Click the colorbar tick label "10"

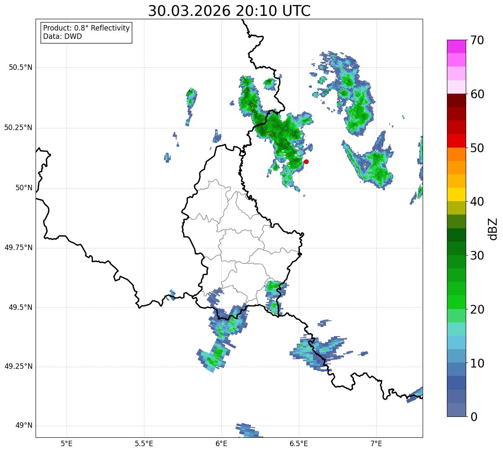click(x=477, y=363)
